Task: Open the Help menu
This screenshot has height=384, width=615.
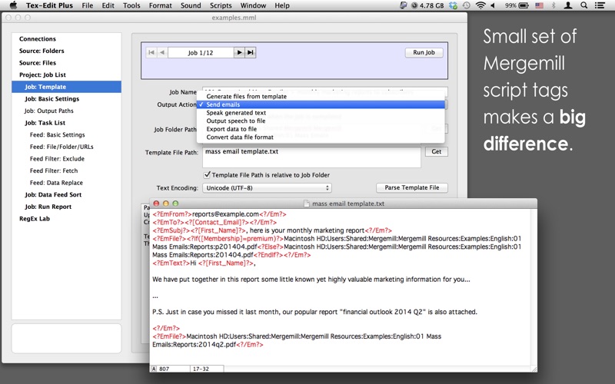Action: pyautogui.click(x=282, y=5)
